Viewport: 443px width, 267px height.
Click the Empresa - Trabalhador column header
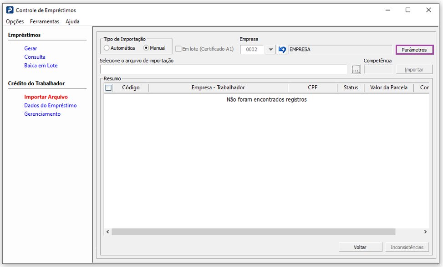click(218, 87)
